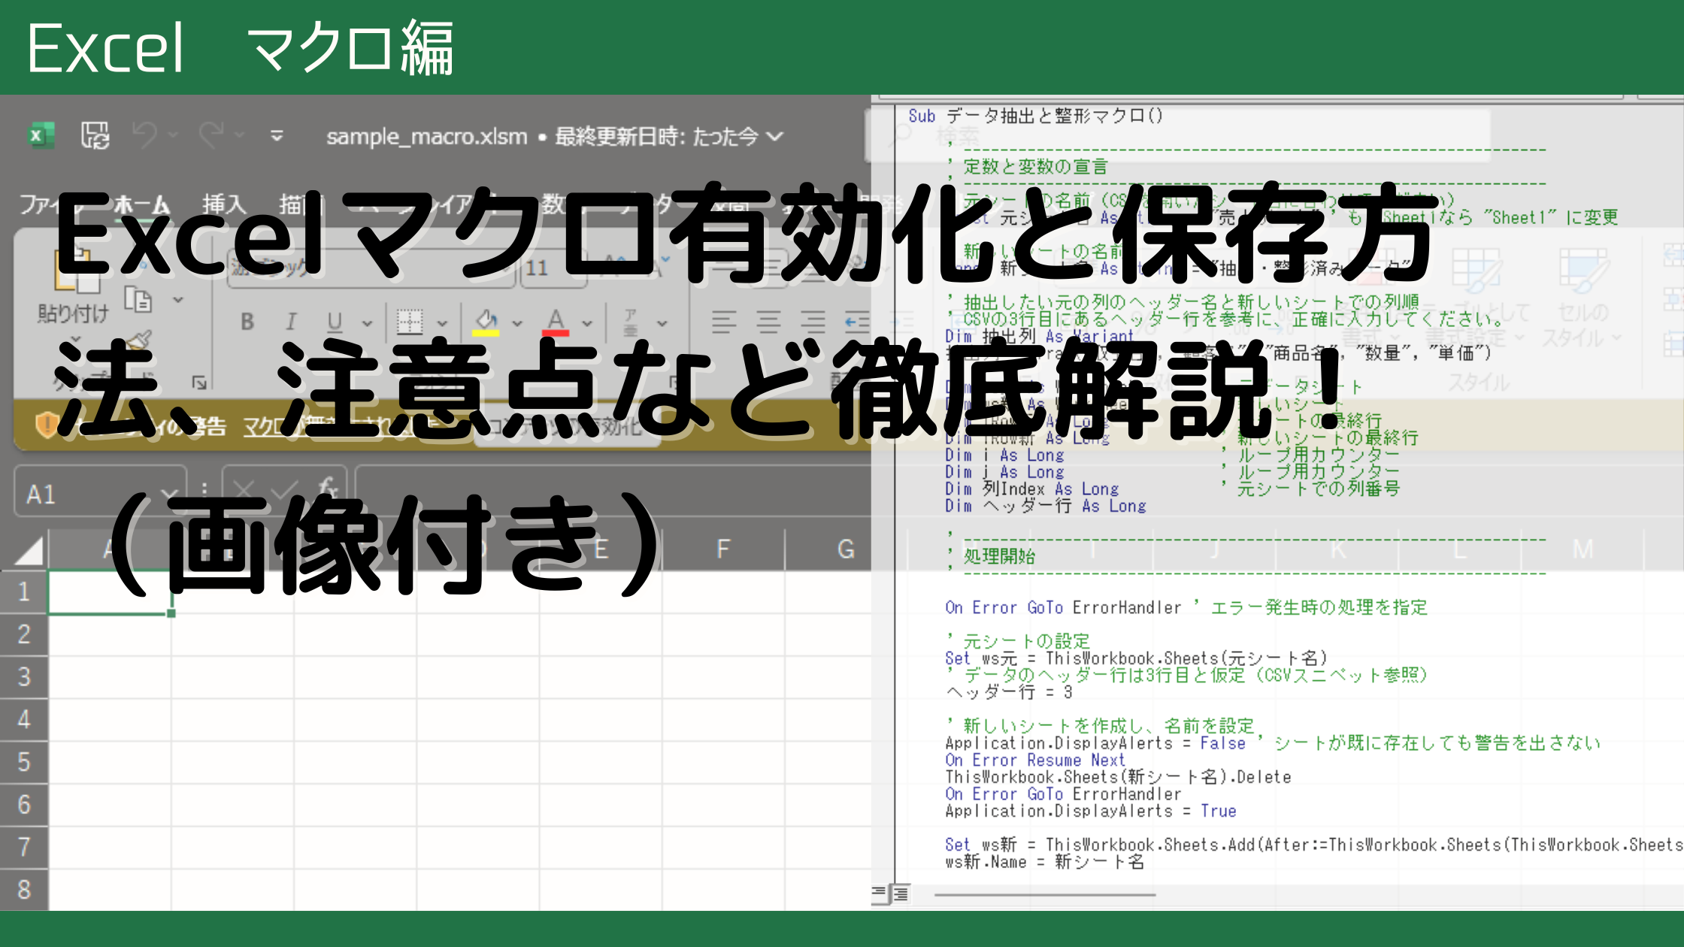
Task: Open Customize Quick Access Toolbar dropdown
Action: coord(277,136)
